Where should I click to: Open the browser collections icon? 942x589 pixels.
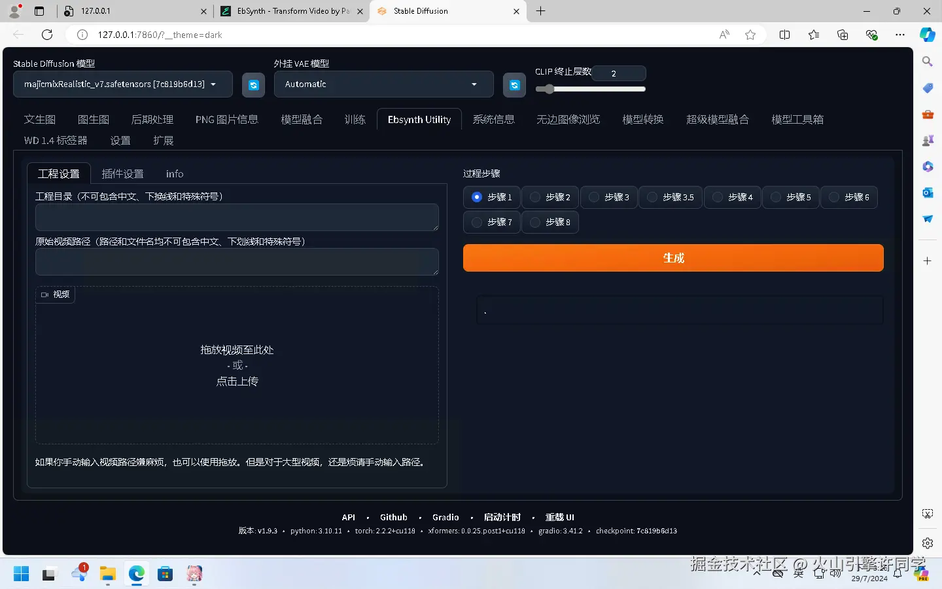(843, 35)
